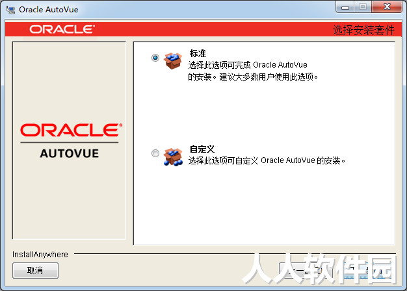This screenshot has height=291, width=407.
Task: Click the 自定义 package icon with blue spheres
Action: (x=173, y=157)
